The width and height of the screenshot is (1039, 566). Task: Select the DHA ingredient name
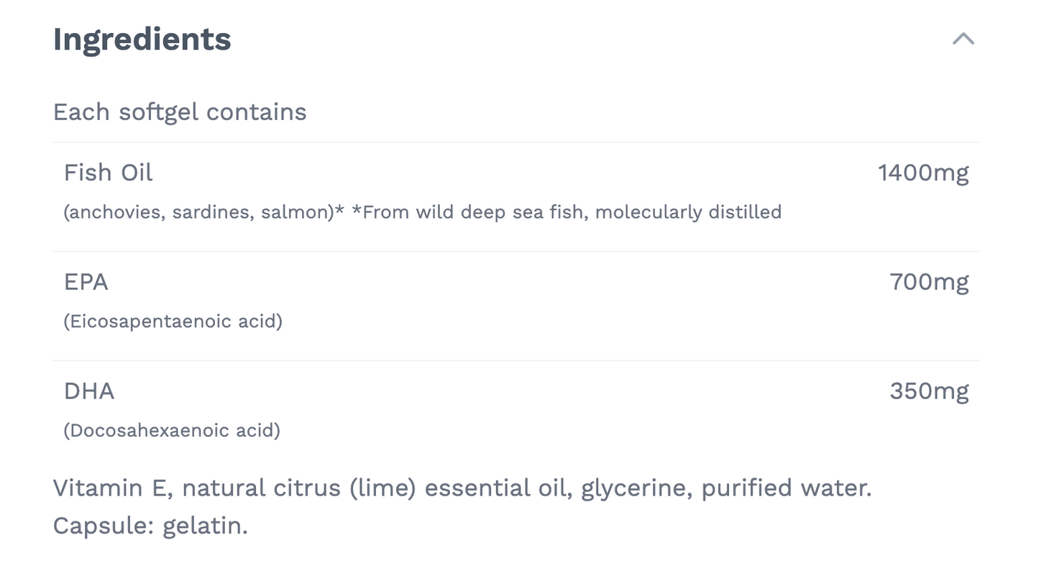click(89, 391)
